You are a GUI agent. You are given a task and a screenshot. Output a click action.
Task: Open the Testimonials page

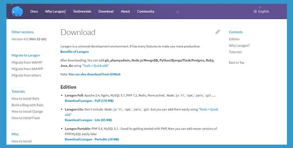click(82, 11)
